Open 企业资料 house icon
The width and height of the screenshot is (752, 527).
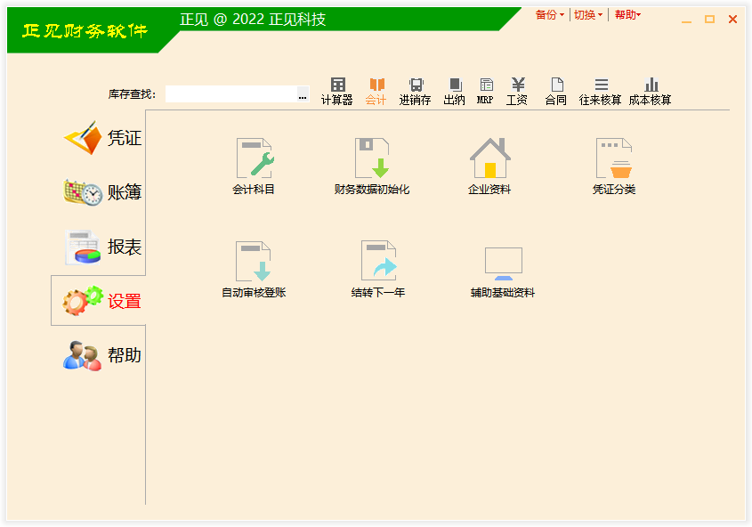click(x=489, y=159)
